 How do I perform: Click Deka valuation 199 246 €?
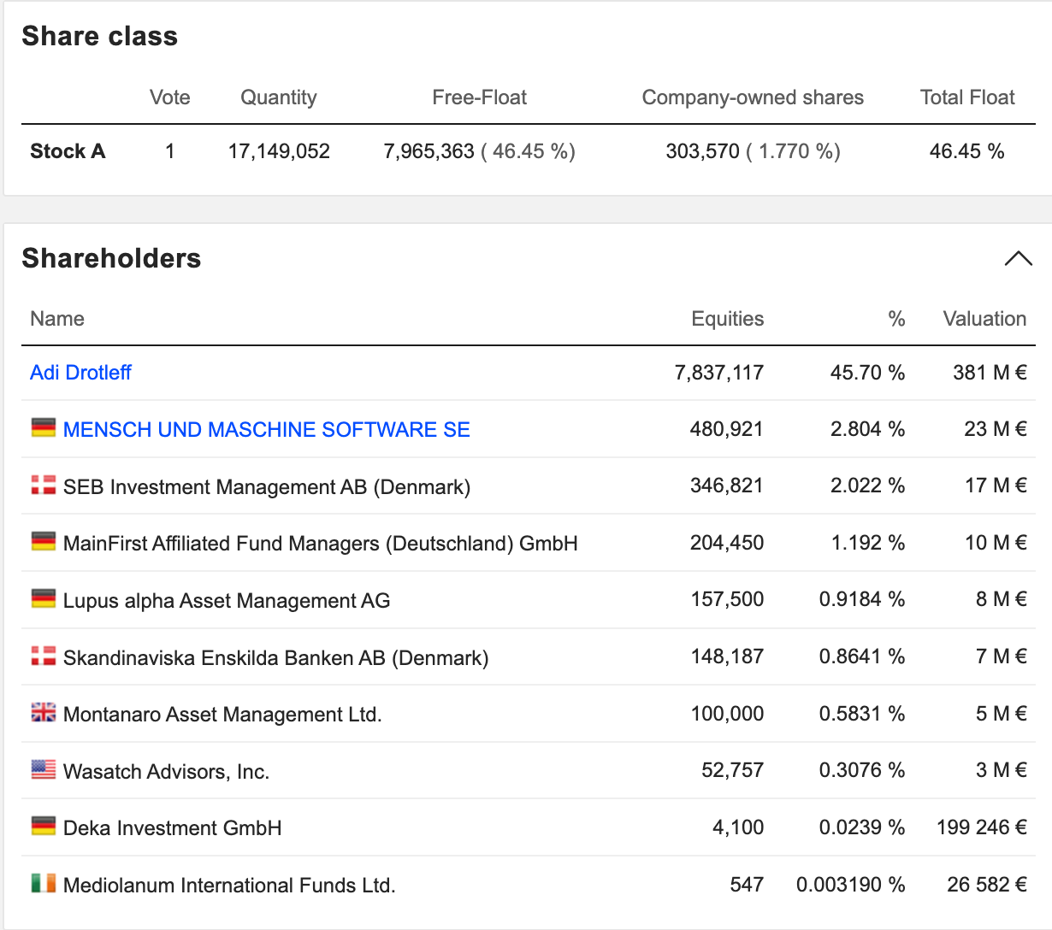click(x=982, y=827)
